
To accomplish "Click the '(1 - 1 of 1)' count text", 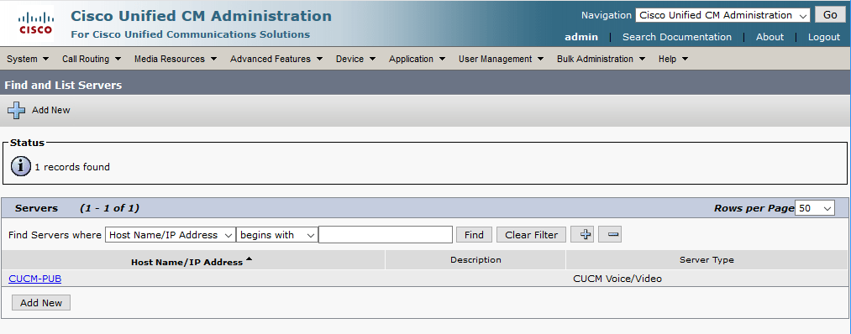I will [x=110, y=208].
